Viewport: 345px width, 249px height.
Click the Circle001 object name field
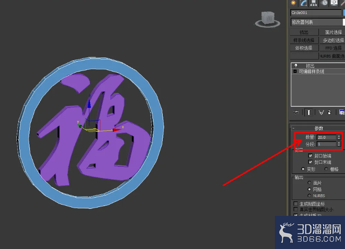(316, 13)
